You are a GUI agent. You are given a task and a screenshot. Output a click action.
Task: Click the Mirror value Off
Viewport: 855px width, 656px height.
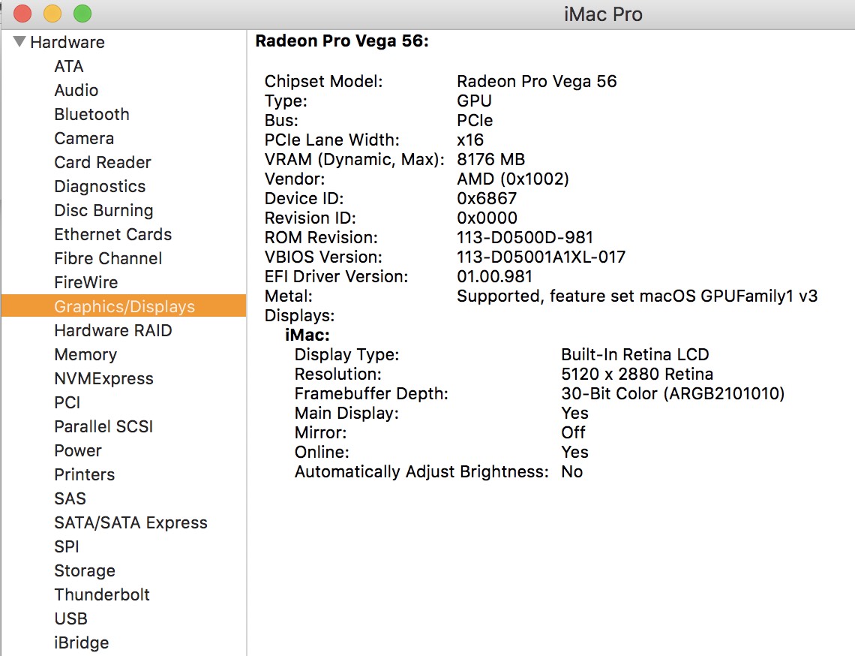point(573,432)
